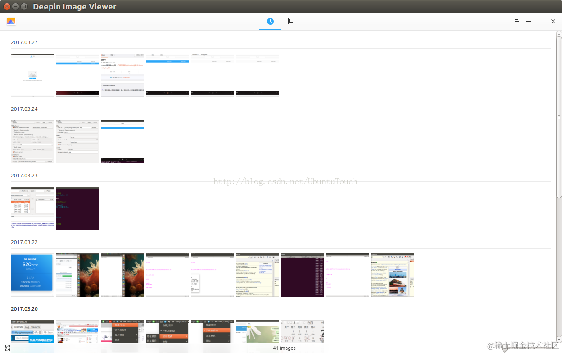Maximize the viewer using the toolbar square icon
The image size is (562, 353).
point(541,21)
